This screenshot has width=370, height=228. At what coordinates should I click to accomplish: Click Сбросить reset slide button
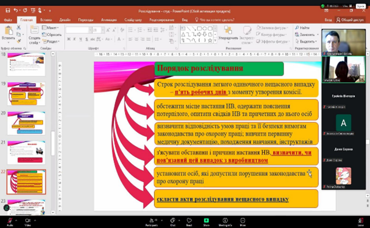click(x=52, y=34)
